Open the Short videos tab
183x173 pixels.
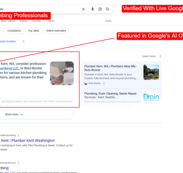pos(8,21)
